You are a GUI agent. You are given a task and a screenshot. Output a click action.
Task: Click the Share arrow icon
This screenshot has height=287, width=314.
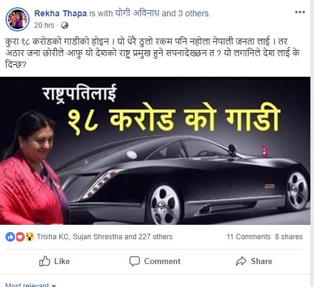click(x=241, y=261)
